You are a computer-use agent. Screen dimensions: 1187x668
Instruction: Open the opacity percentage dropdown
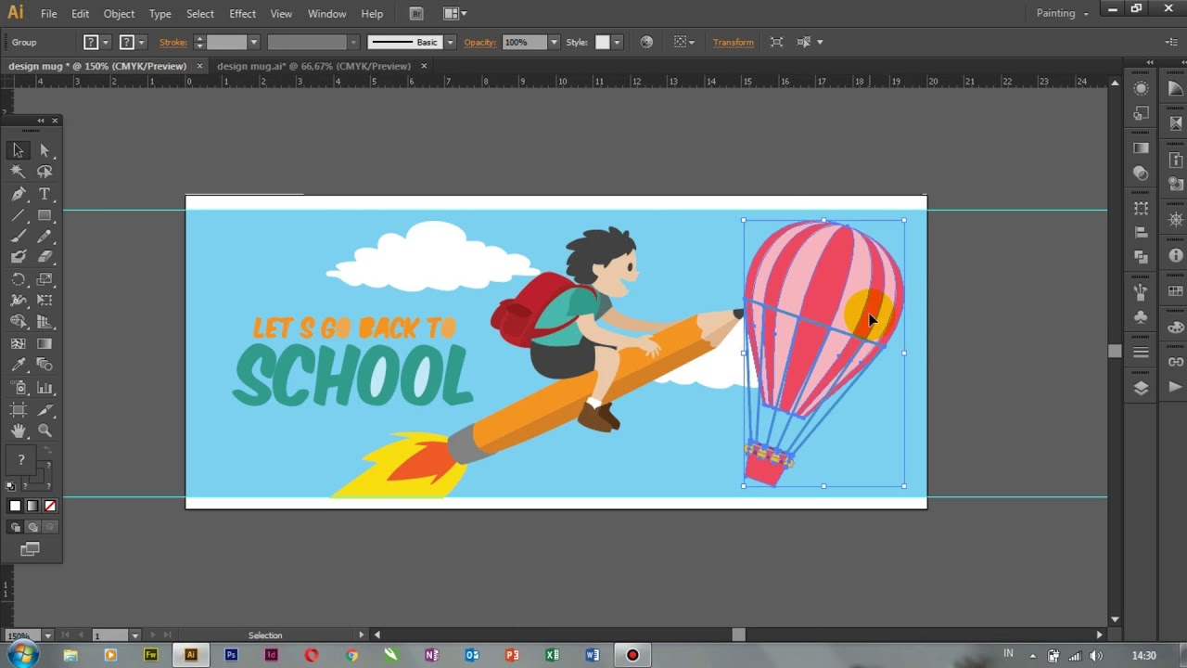point(554,42)
